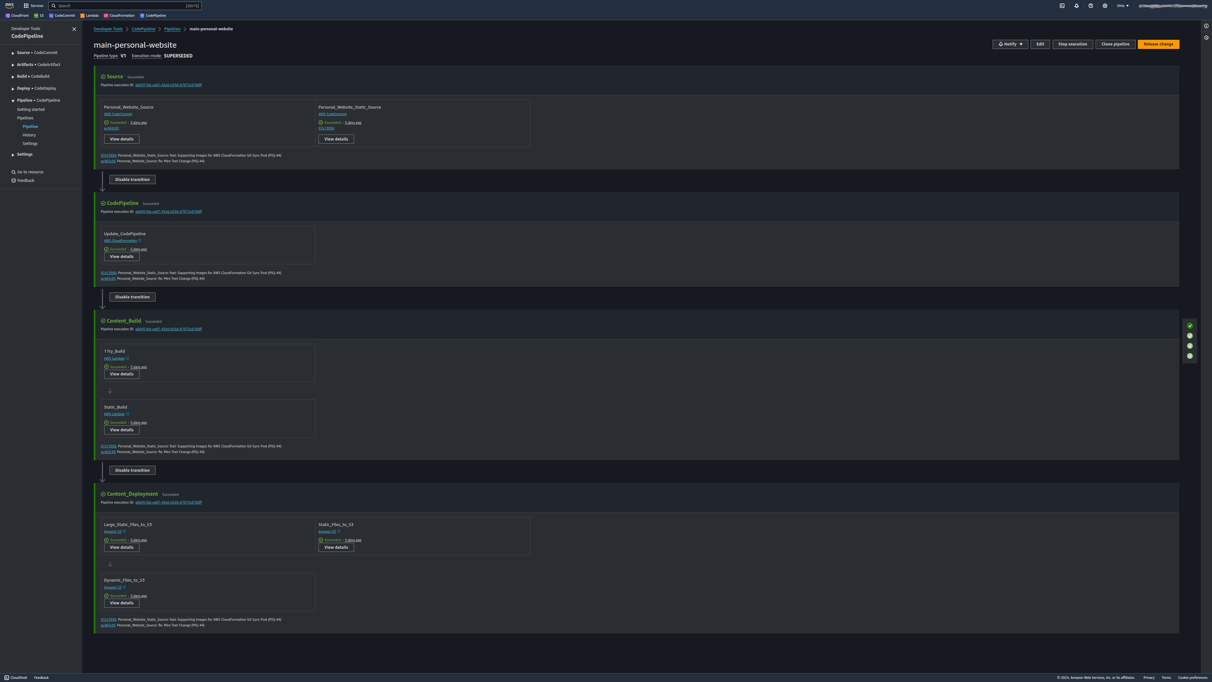Open the Privacy link in the footer

click(1149, 678)
